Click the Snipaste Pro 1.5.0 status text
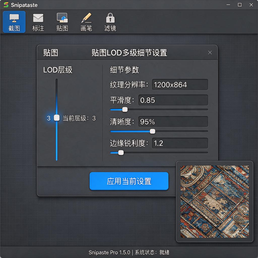Screen dimensions: 258x258 click(x=109, y=252)
